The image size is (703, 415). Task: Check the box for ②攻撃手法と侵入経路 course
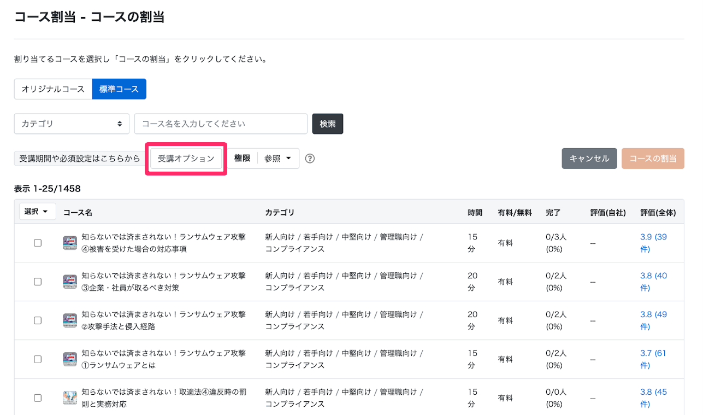pyautogui.click(x=38, y=320)
